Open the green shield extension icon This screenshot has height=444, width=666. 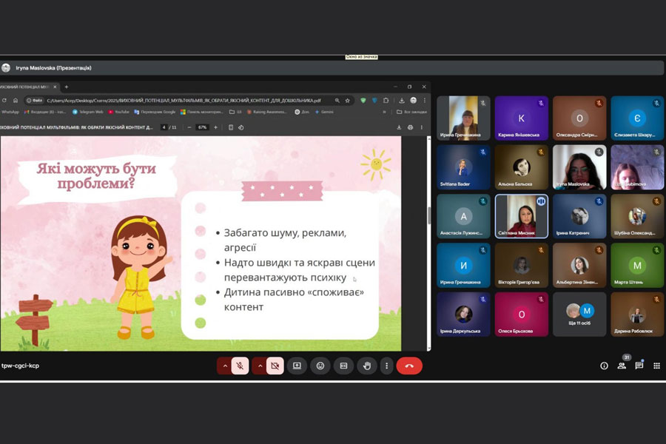pyautogui.click(x=363, y=101)
